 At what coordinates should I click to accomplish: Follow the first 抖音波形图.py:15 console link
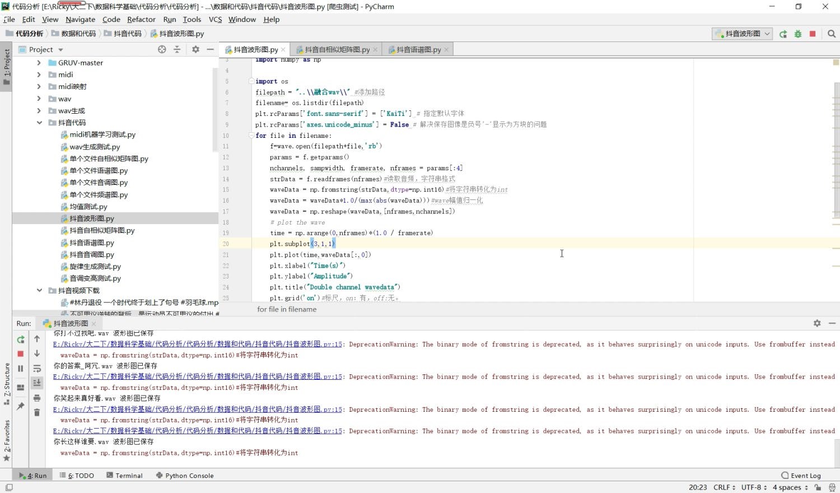pyautogui.click(x=198, y=345)
